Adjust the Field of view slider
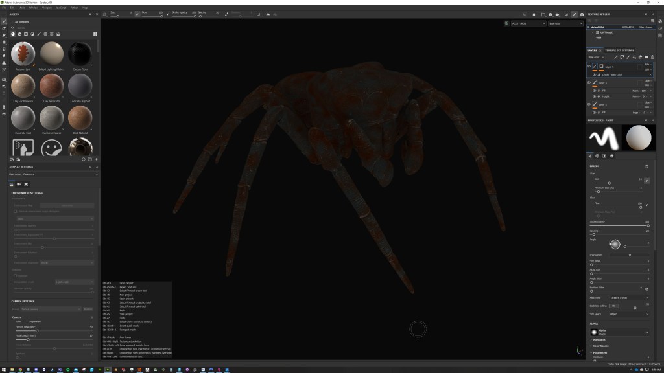This screenshot has height=373, width=664. [x=37, y=331]
